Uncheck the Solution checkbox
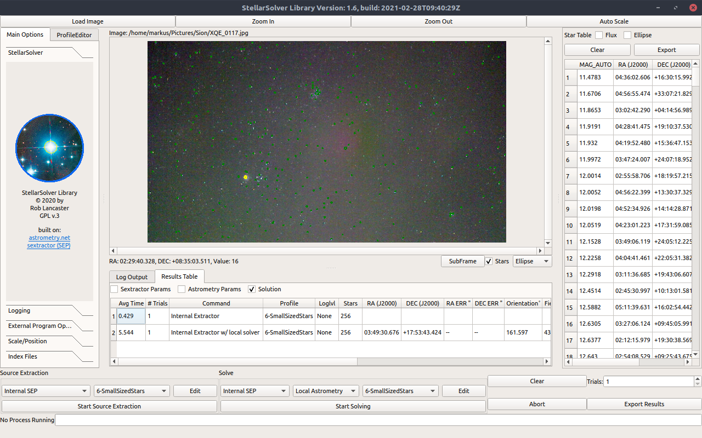702x438 pixels. point(252,289)
